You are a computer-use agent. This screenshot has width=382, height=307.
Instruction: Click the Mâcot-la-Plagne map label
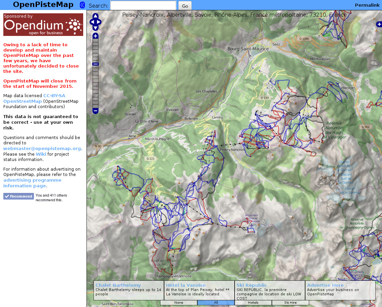point(157,139)
